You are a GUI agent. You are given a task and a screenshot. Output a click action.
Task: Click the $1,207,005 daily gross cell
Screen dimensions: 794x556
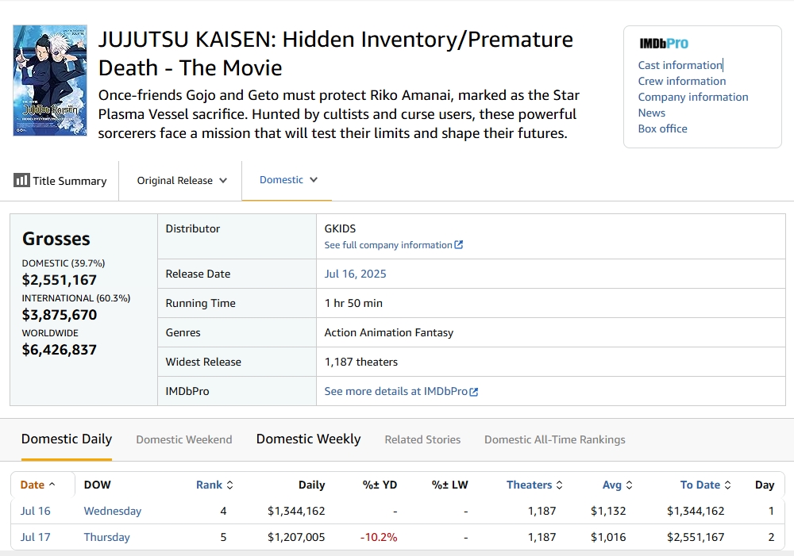tap(296, 537)
